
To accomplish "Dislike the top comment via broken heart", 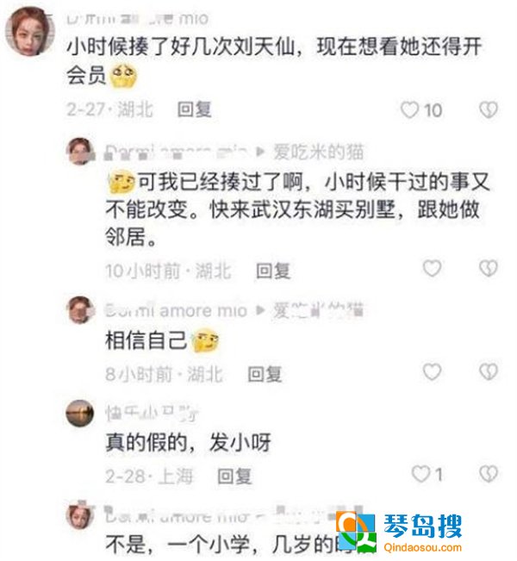I will pos(489,109).
